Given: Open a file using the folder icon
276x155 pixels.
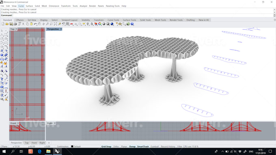Looking at the screenshot, I should (x=7, y=24).
